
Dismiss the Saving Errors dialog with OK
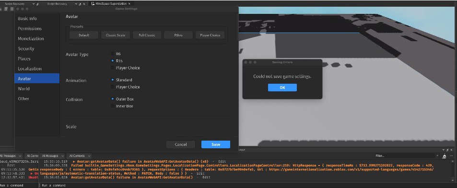(282, 88)
